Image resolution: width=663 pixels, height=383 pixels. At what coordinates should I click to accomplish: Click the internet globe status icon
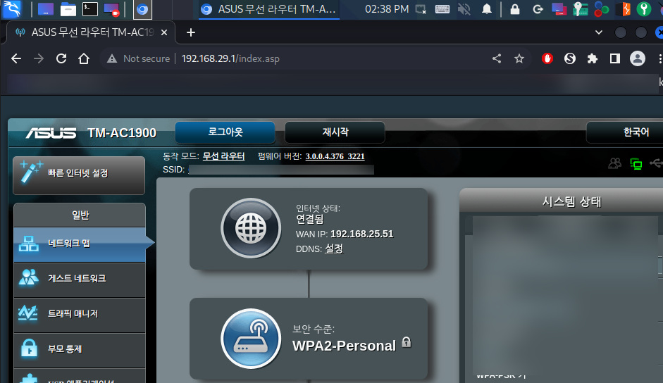click(x=251, y=228)
